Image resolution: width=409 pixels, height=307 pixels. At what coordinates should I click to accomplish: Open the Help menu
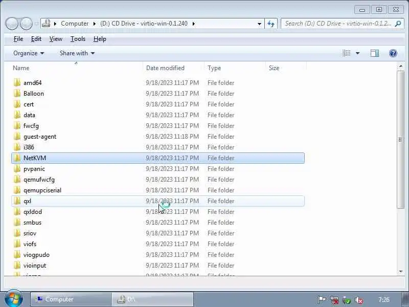pyautogui.click(x=100, y=39)
